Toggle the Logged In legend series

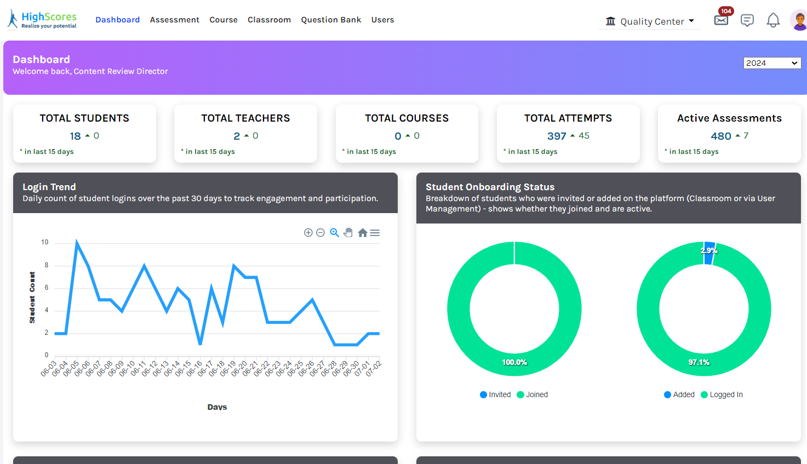click(722, 394)
